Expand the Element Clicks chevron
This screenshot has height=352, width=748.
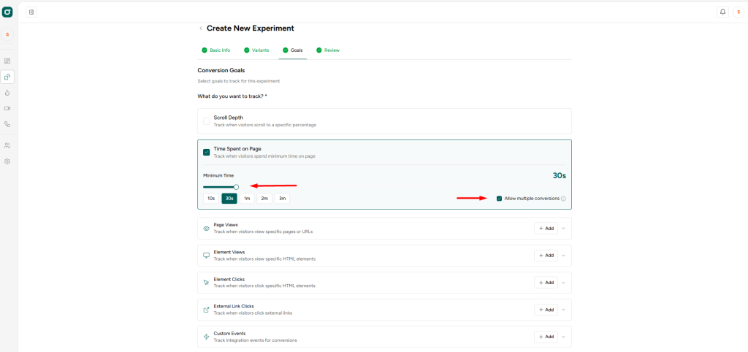[563, 283]
